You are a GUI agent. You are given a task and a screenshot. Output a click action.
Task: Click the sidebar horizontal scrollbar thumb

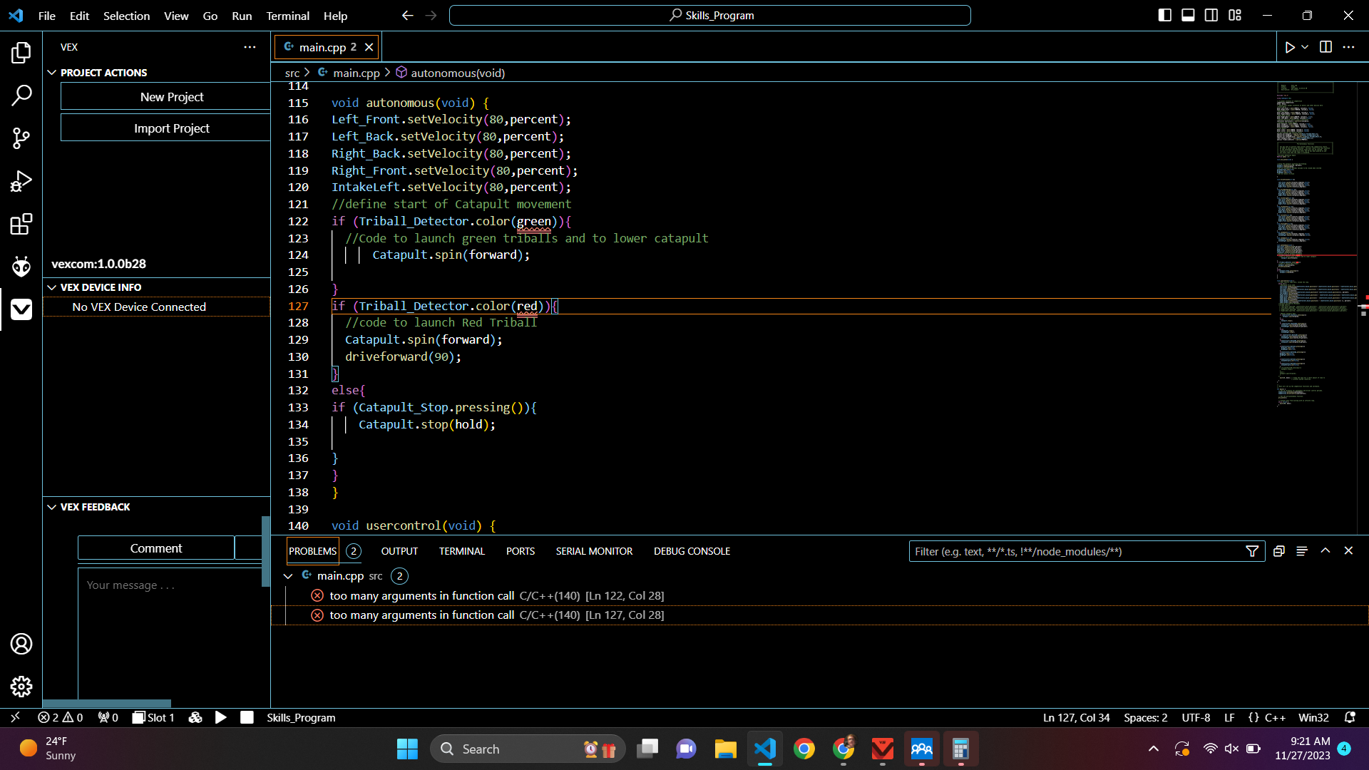[107, 704]
